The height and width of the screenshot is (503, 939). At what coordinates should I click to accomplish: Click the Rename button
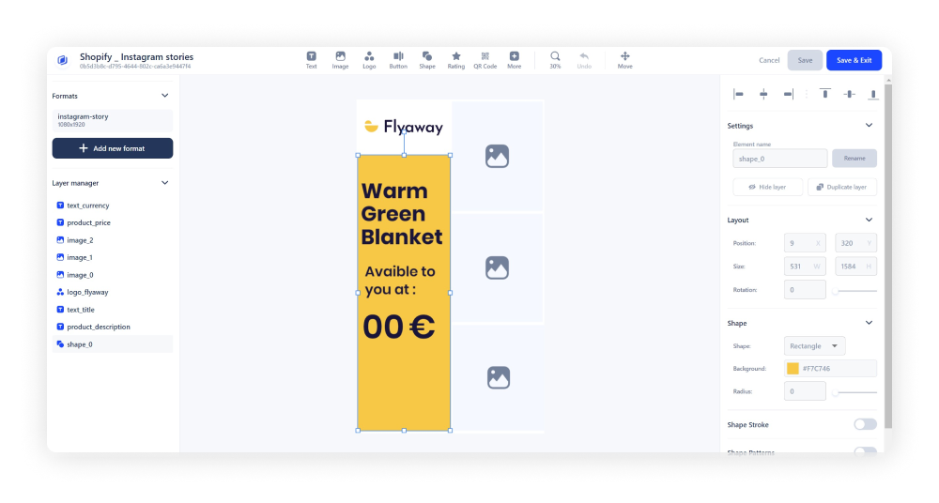pyautogui.click(x=854, y=159)
